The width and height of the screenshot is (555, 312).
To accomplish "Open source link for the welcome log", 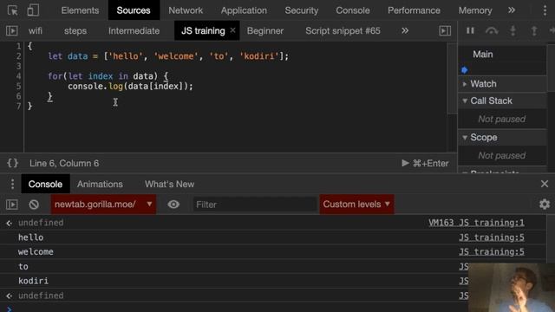I will (x=492, y=251).
